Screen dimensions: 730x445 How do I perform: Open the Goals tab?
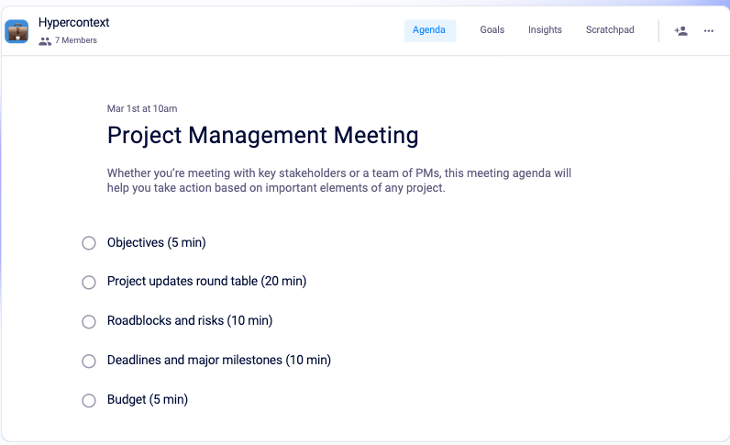pyautogui.click(x=492, y=30)
